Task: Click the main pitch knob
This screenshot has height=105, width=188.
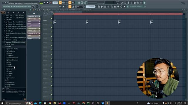Action: tap(37, 7)
